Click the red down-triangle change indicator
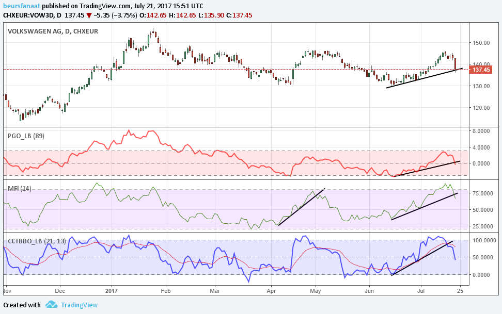Image resolution: width=502 pixels, height=314 pixels. click(89, 15)
